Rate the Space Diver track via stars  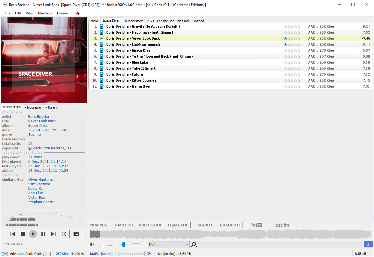292,50
